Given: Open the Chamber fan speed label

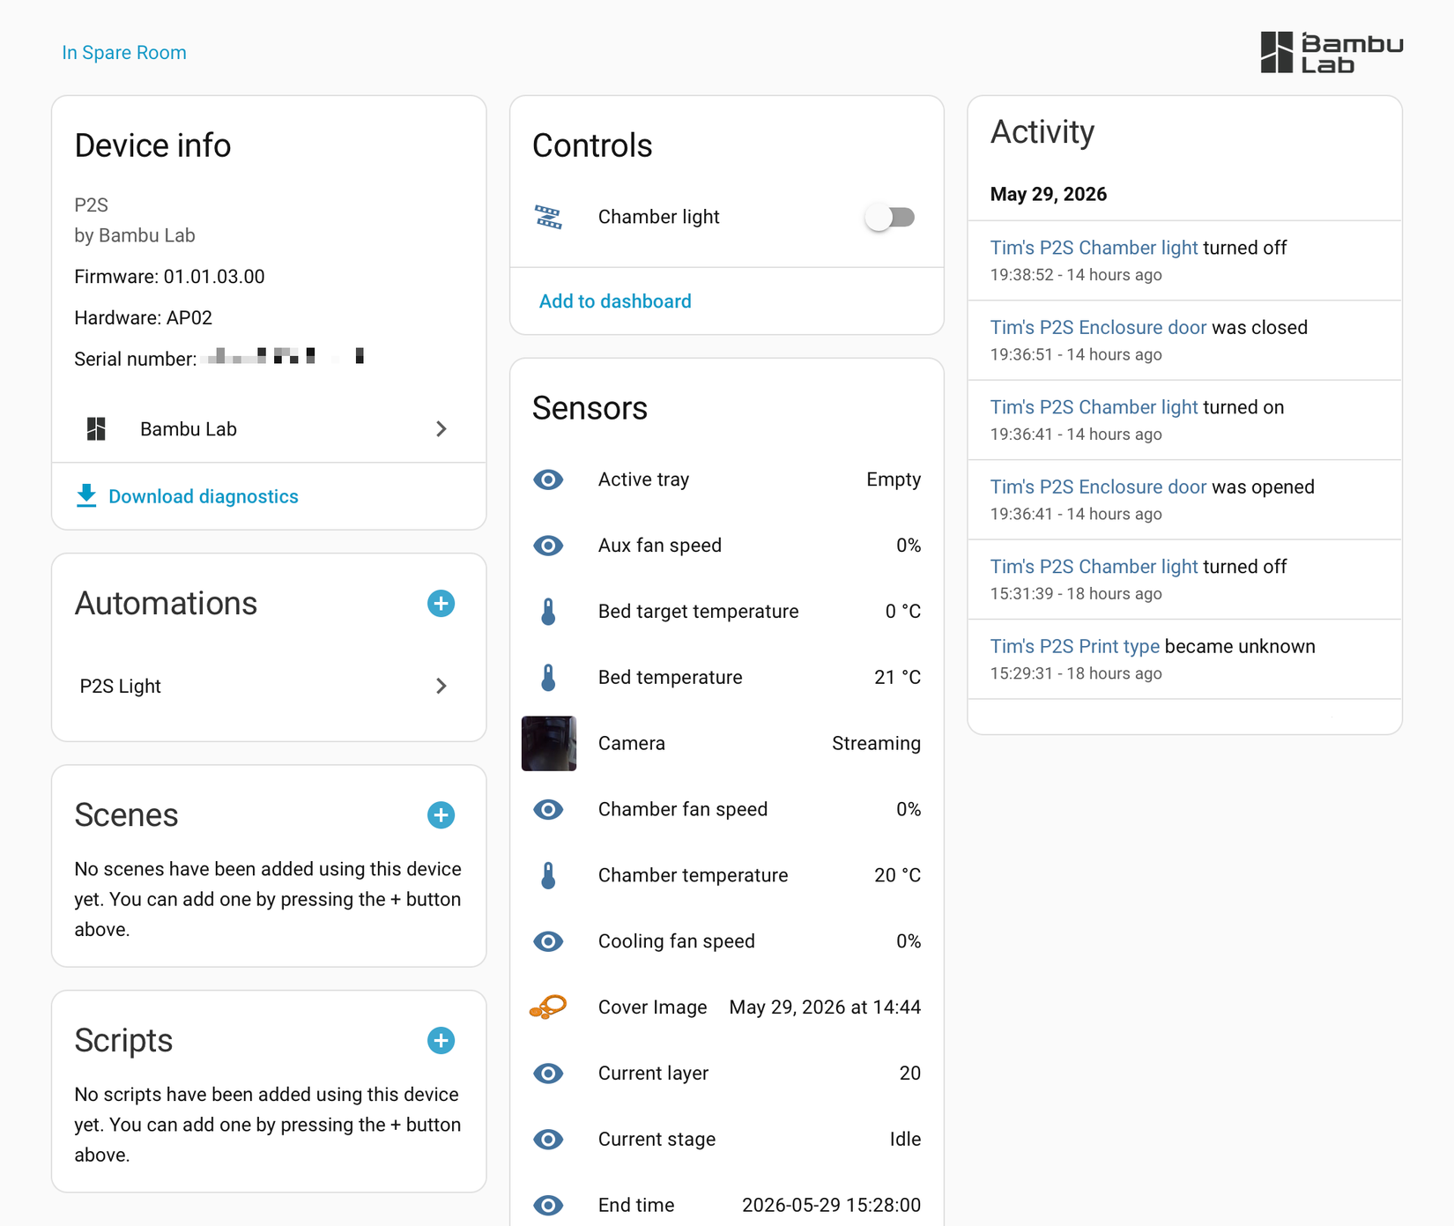Looking at the screenshot, I should click(x=683, y=809).
